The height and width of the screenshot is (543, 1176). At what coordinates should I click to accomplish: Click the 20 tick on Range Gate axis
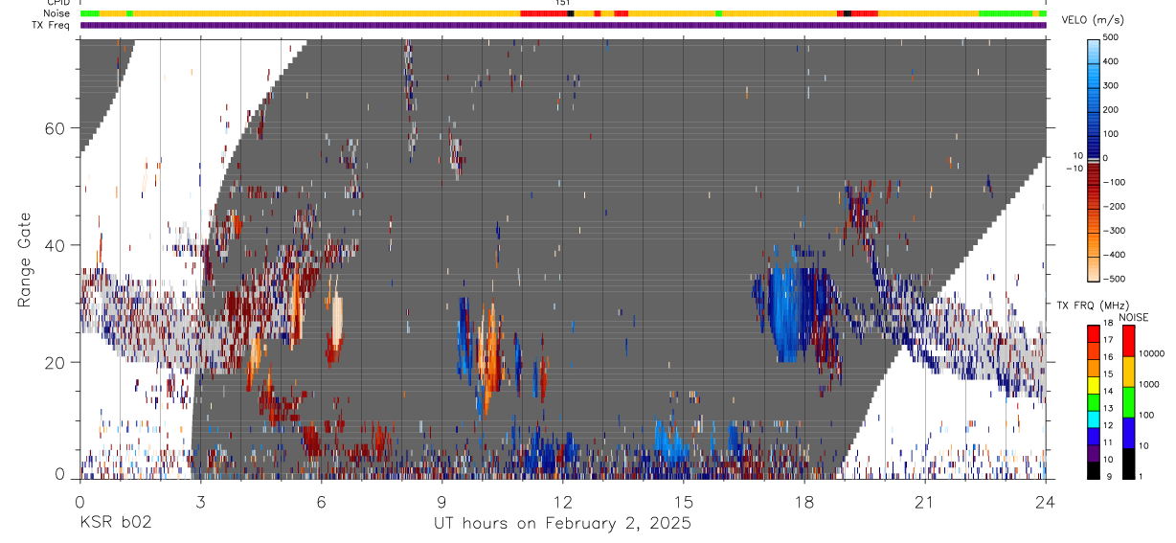pyautogui.click(x=55, y=363)
